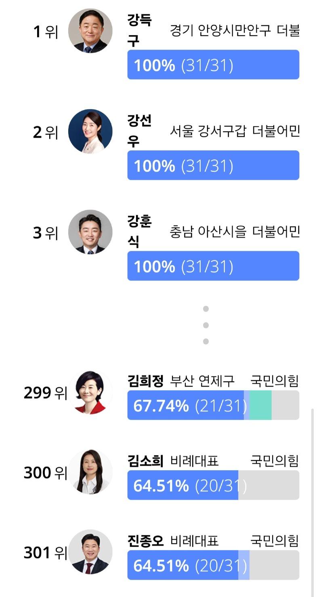
Task: Expand hidden ranks via the three-dot ellipsis
Action: point(206,325)
